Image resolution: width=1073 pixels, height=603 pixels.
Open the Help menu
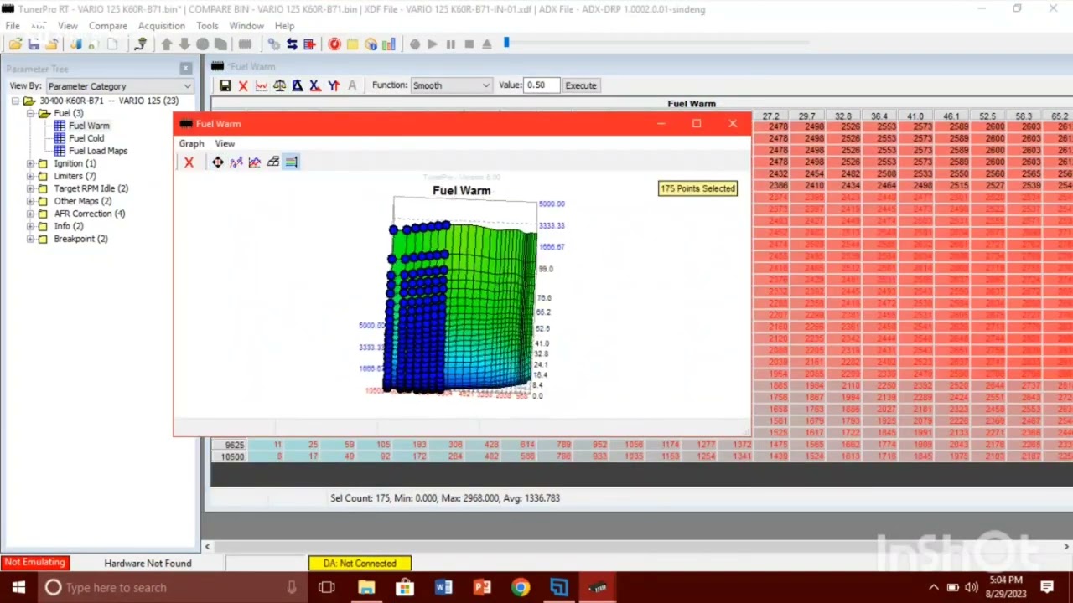pos(284,26)
